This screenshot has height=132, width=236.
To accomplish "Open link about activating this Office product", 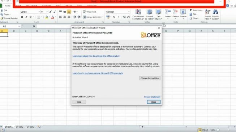I will [96, 56].
